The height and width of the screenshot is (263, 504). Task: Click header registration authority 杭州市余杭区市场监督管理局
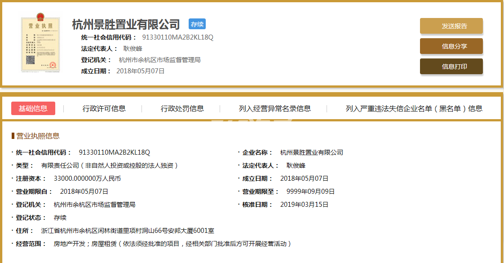[160, 60]
